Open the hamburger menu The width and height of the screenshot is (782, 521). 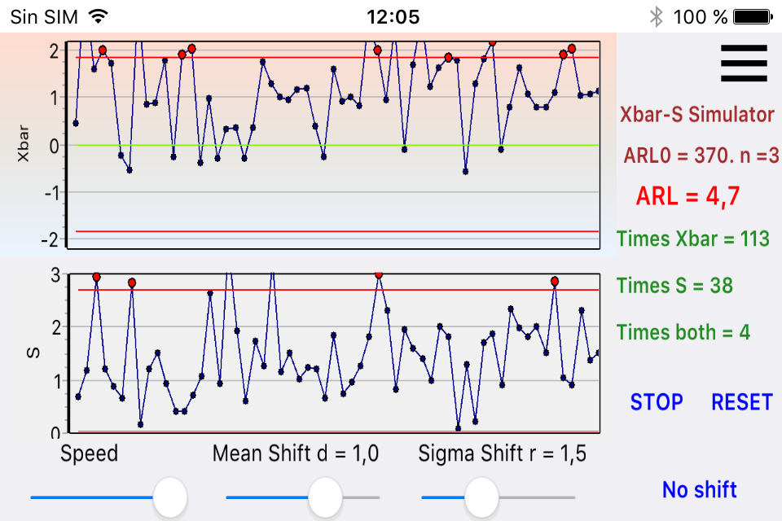pyautogui.click(x=744, y=63)
